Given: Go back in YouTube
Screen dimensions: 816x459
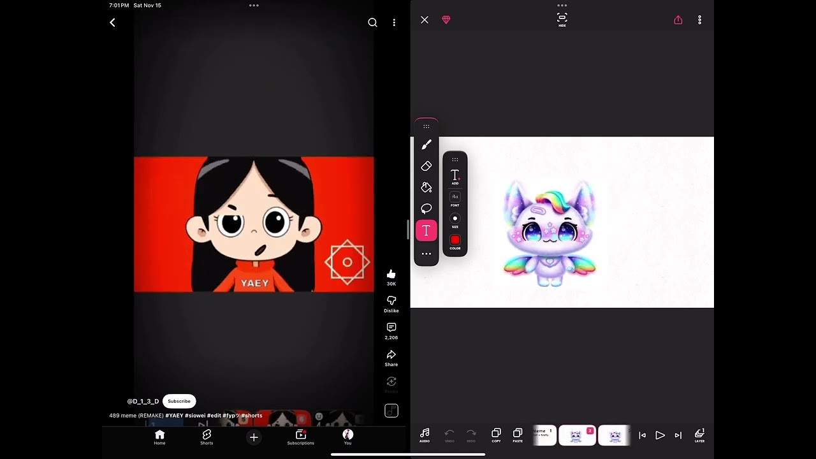Looking at the screenshot, I should tap(112, 22).
